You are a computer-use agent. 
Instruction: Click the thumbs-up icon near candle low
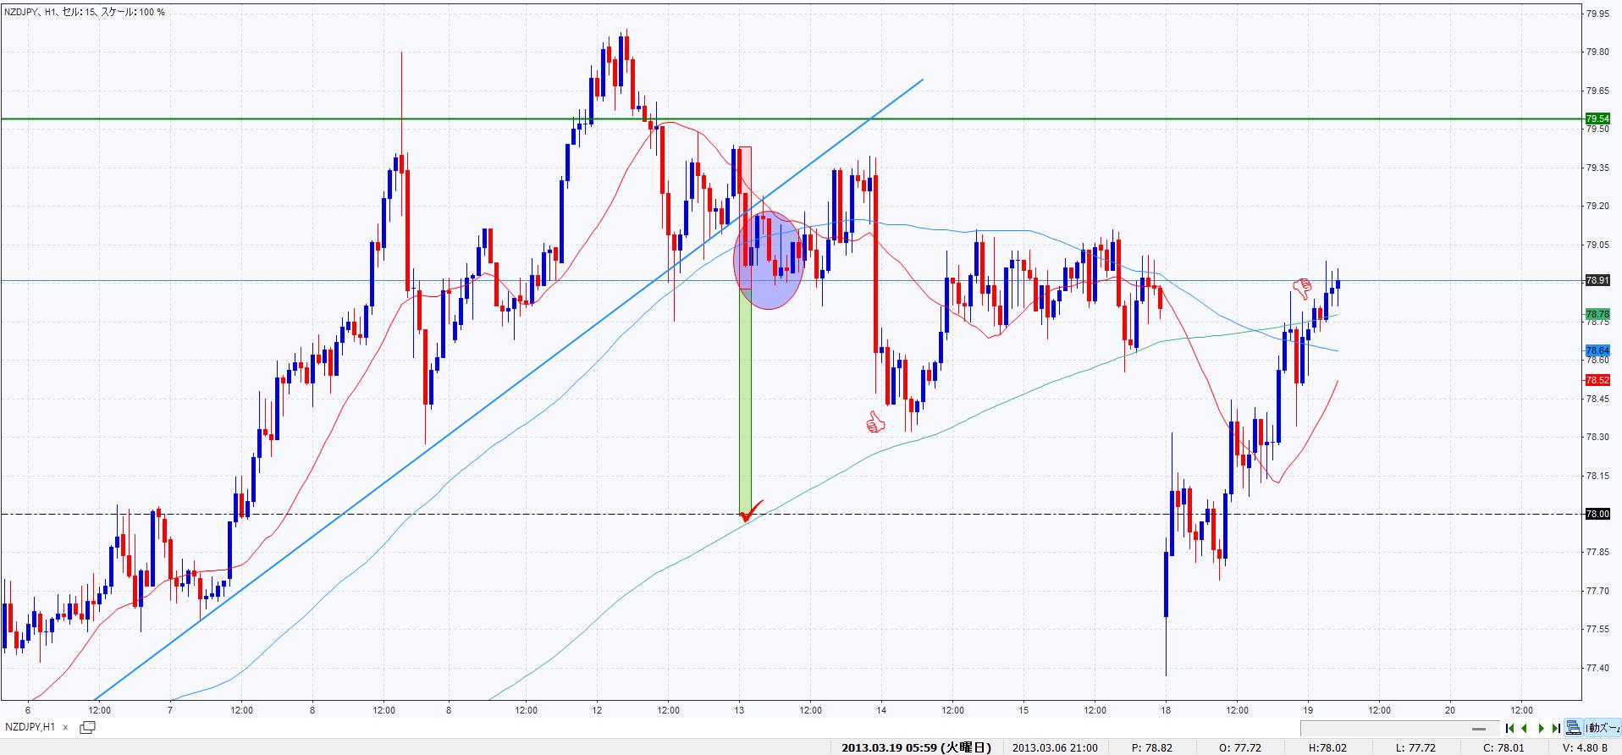[x=874, y=422]
